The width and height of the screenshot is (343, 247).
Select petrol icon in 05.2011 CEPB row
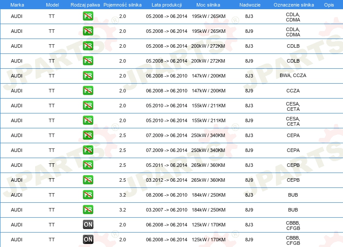88,165
